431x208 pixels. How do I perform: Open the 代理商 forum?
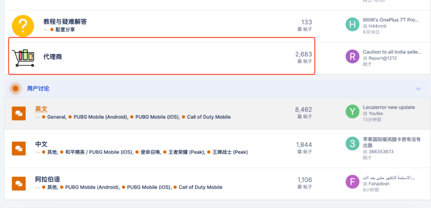(x=53, y=57)
